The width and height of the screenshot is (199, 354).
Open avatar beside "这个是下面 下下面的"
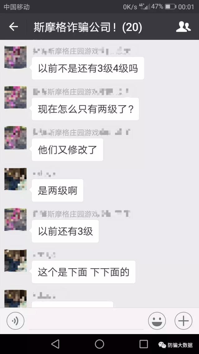click(x=15, y=261)
